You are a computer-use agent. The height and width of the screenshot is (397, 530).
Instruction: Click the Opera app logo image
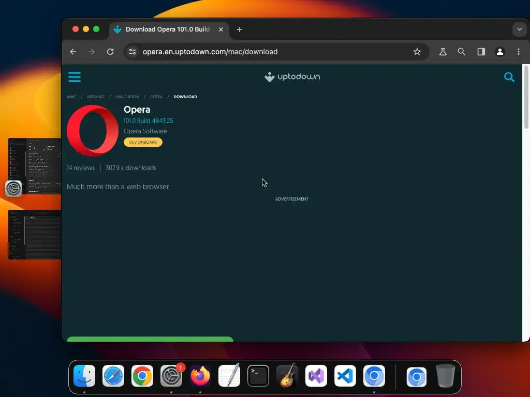(x=93, y=131)
